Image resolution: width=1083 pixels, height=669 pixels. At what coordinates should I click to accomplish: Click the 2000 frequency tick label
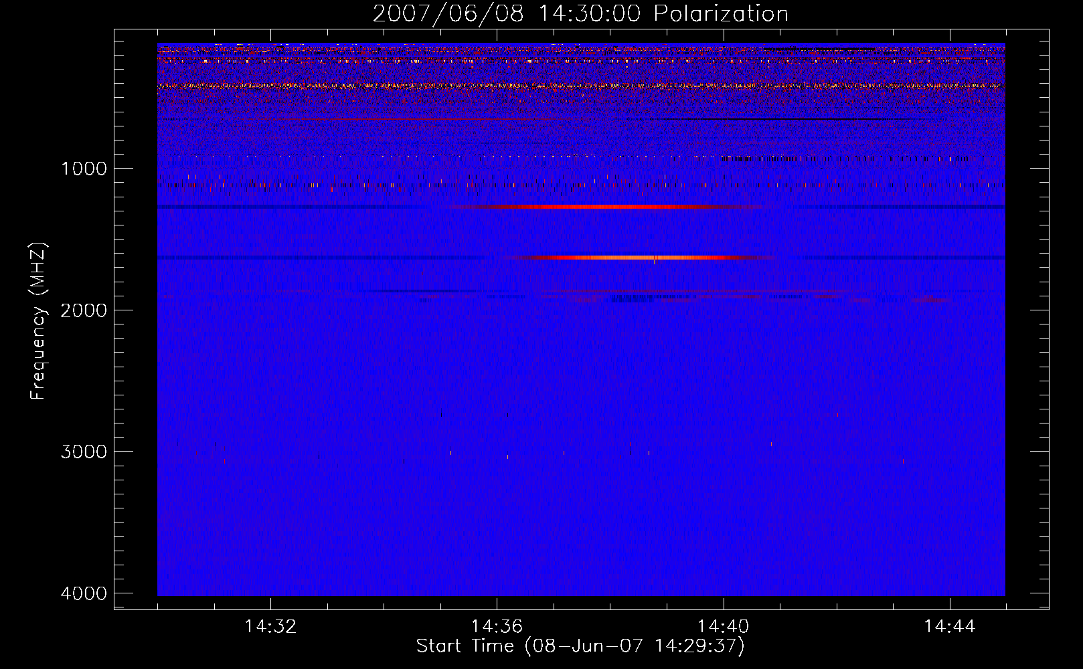click(x=84, y=310)
